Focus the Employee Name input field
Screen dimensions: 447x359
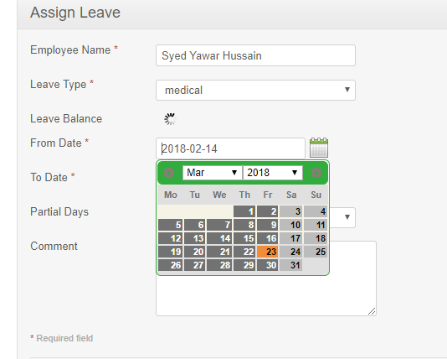(x=255, y=55)
